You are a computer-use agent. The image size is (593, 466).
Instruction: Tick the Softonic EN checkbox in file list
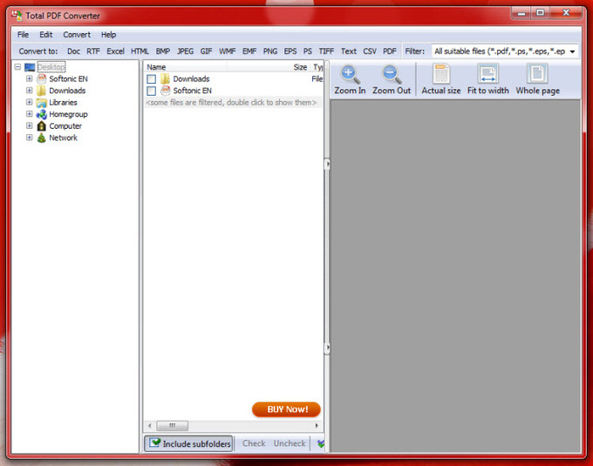(151, 91)
